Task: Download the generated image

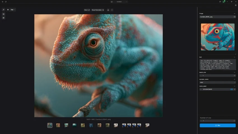Action: (x=108, y=10)
